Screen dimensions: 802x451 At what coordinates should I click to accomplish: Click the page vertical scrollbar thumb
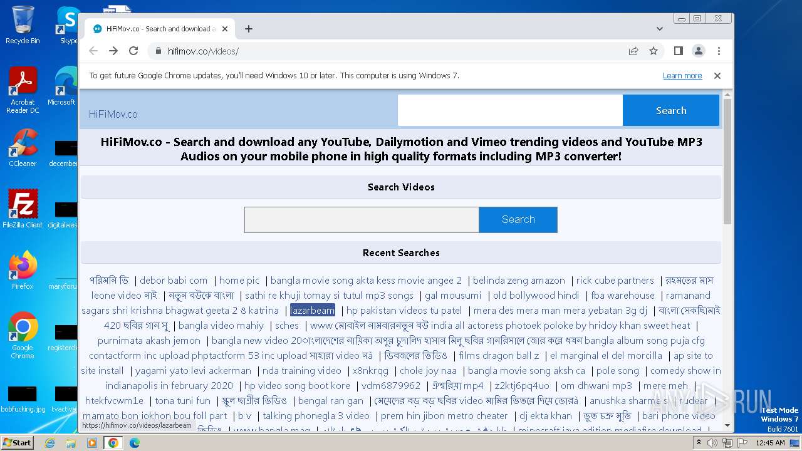727,162
